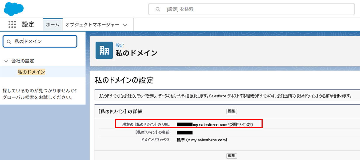The height and width of the screenshot is (160, 360).
Task: Click the 設定 breadcrumb link above page title
Action: [120, 45]
